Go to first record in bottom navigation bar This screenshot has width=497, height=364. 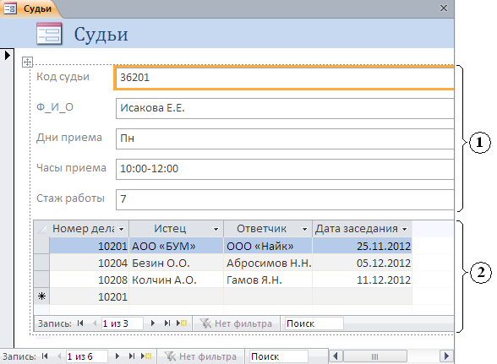click(45, 356)
